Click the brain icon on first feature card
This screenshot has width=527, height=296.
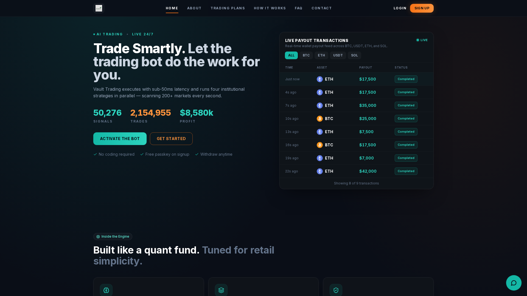[106, 290]
